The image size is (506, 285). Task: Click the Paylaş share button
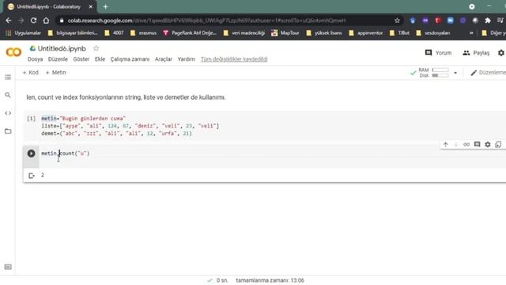point(476,53)
